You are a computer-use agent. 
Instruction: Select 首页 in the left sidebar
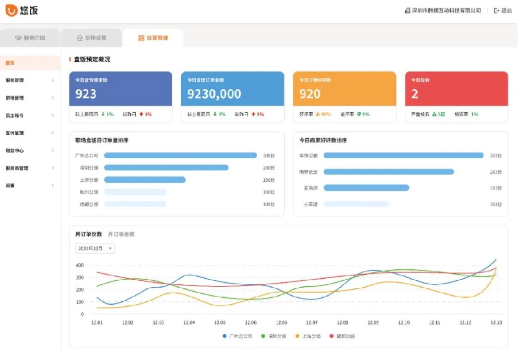coord(11,63)
